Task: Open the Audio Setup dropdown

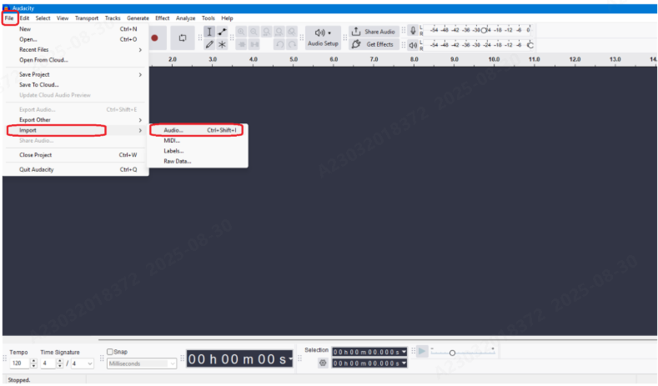Action: pos(323,38)
